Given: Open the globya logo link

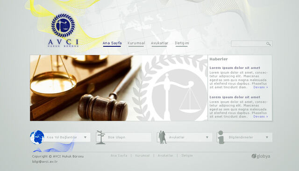Looking at the screenshot, I should [x=261, y=156].
